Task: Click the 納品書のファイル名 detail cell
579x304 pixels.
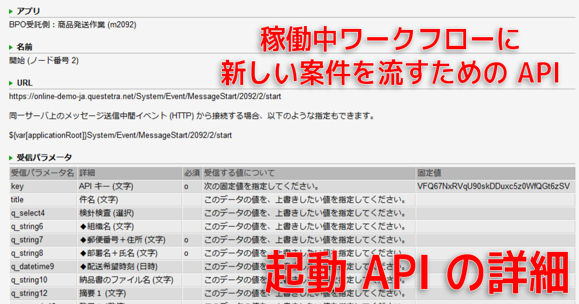Action: [x=129, y=280]
